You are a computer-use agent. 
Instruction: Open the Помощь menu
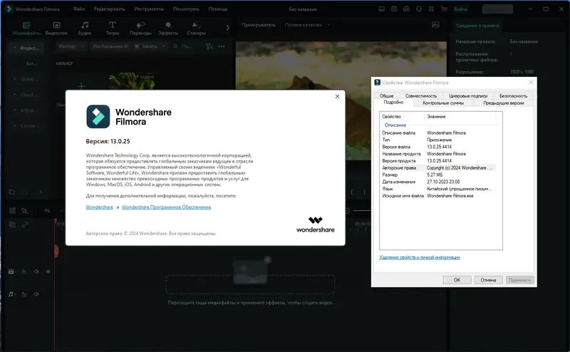[218, 9]
